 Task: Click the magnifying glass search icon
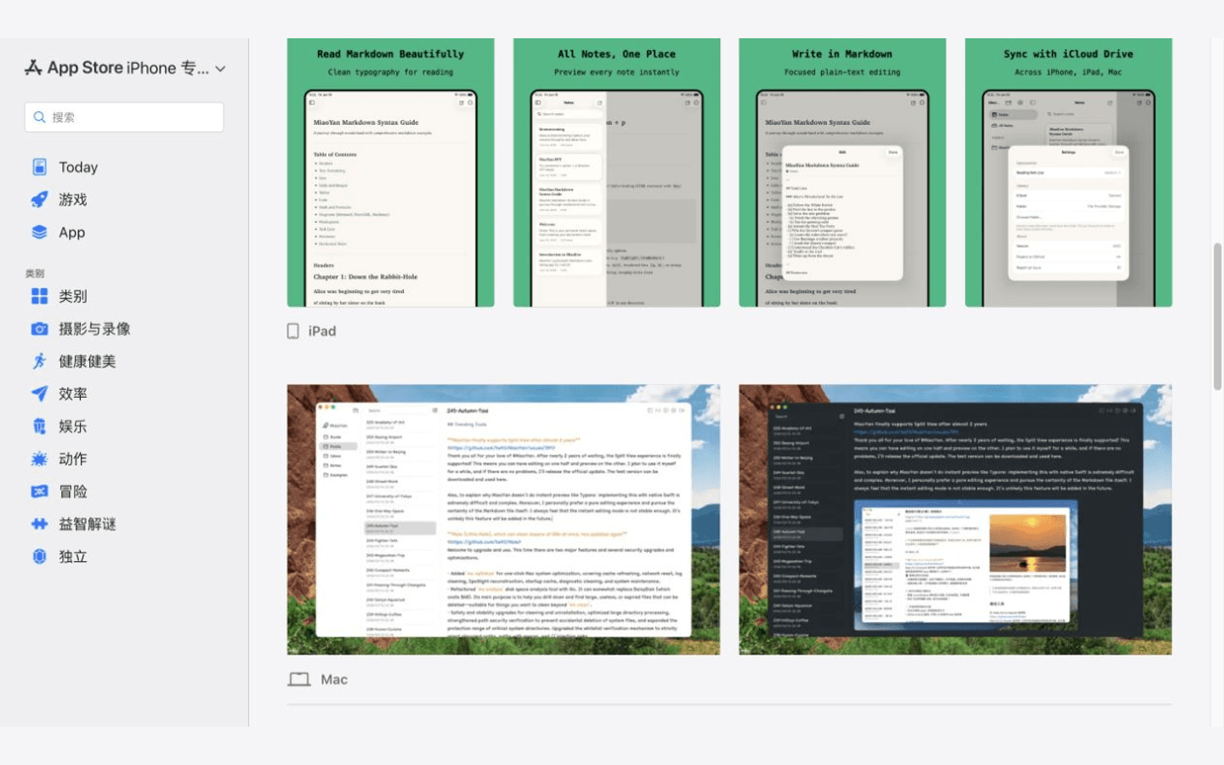pos(39,117)
